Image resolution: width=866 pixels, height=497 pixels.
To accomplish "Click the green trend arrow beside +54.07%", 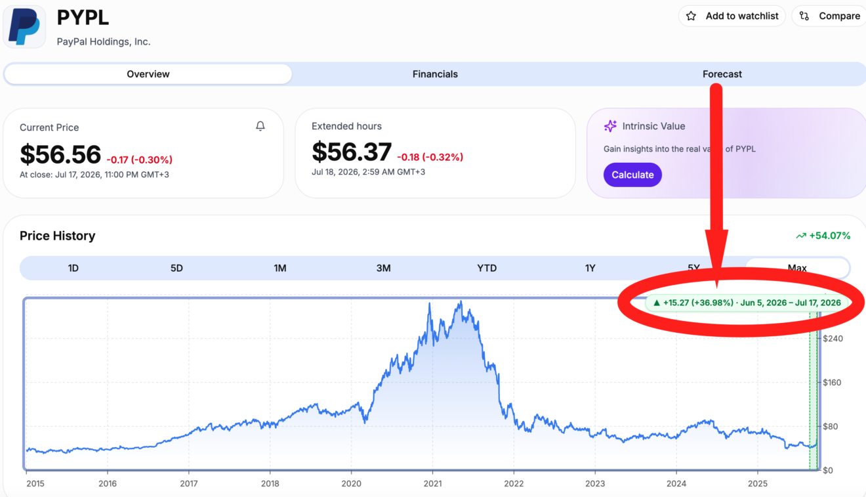I will click(x=801, y=236).
